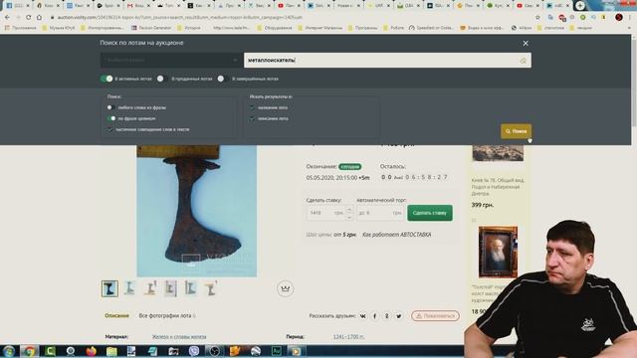Open a new browser tab with plus button
This screenshot has height=358, width=637.
coord(580,5)
